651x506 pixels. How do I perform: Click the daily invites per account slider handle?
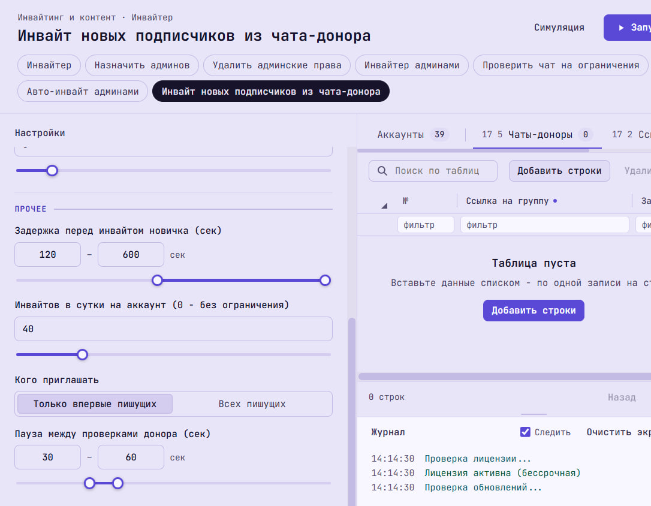(x=83, y=354)
